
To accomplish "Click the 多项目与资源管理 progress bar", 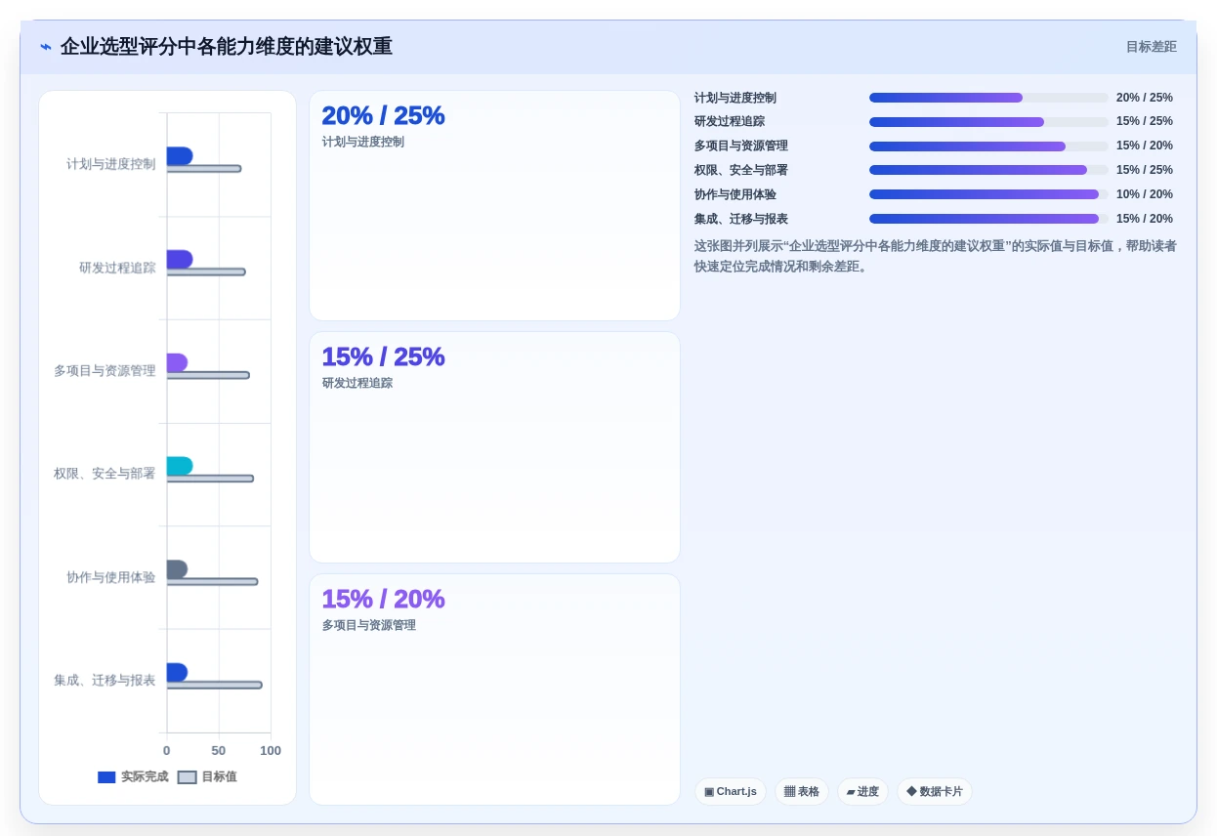I will click(x=988, y=146).
